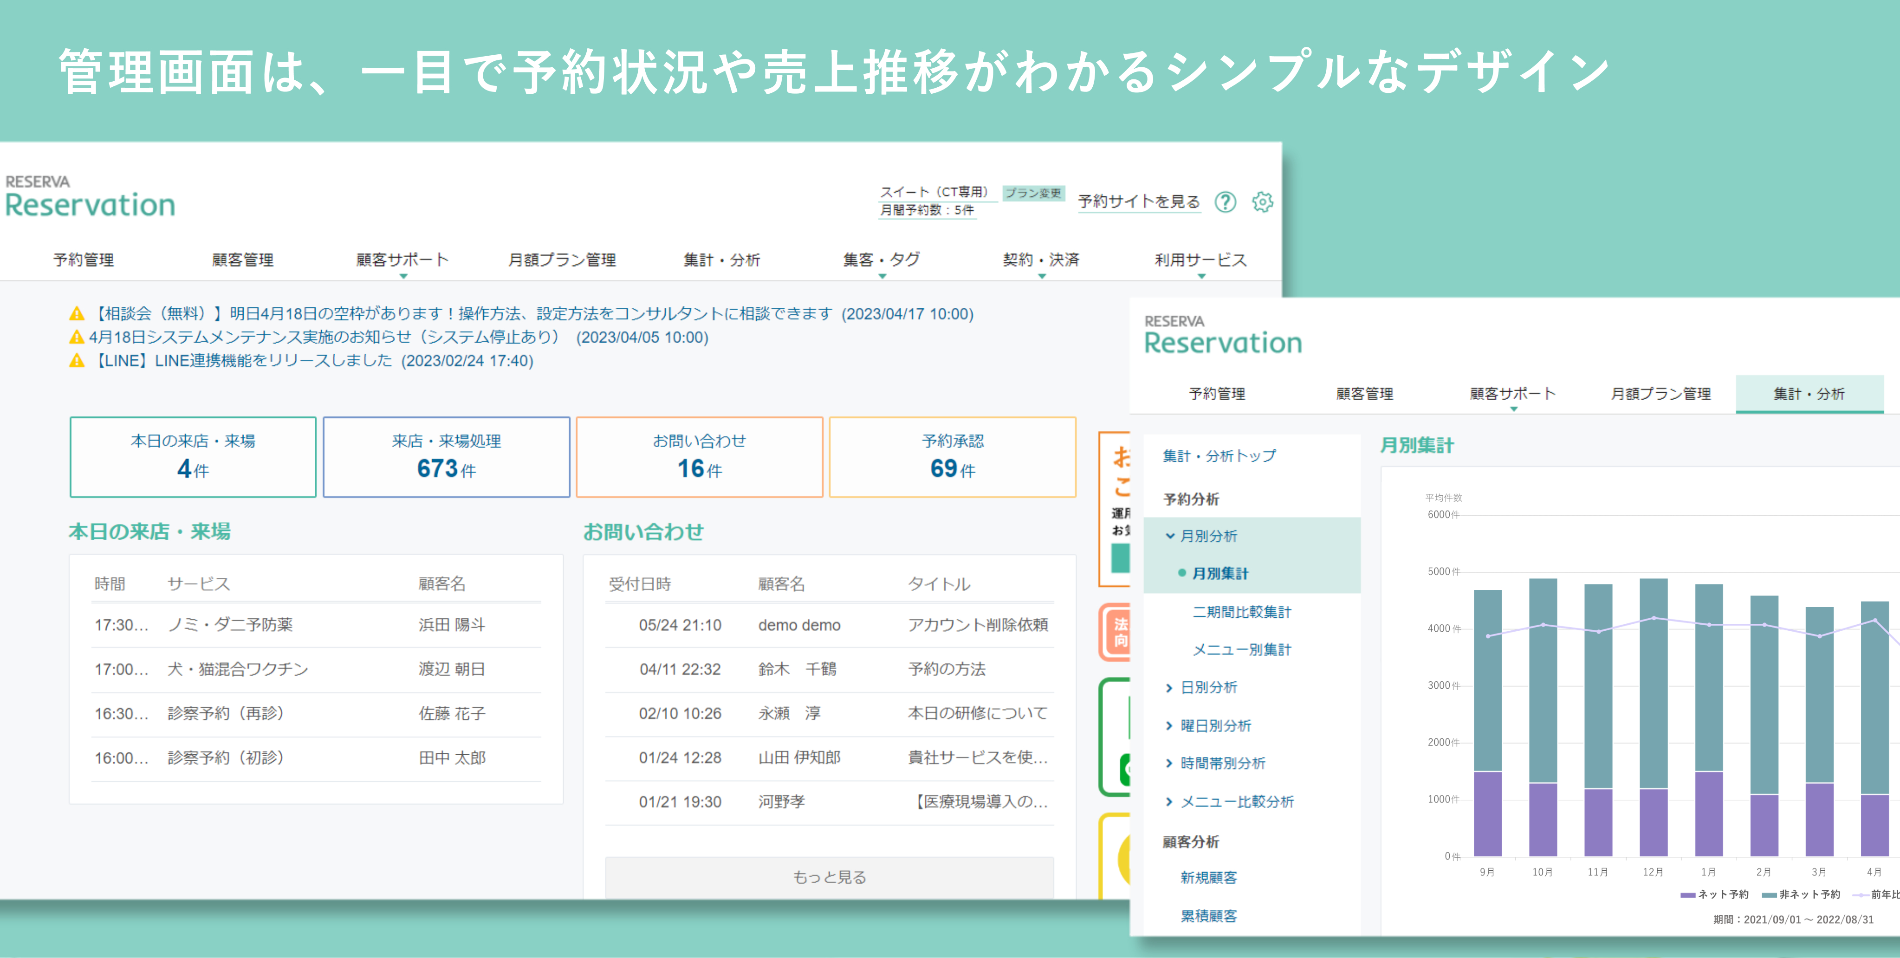
Task: Open 月額プラン管理 menu in main window
Action: click(562, 260)
